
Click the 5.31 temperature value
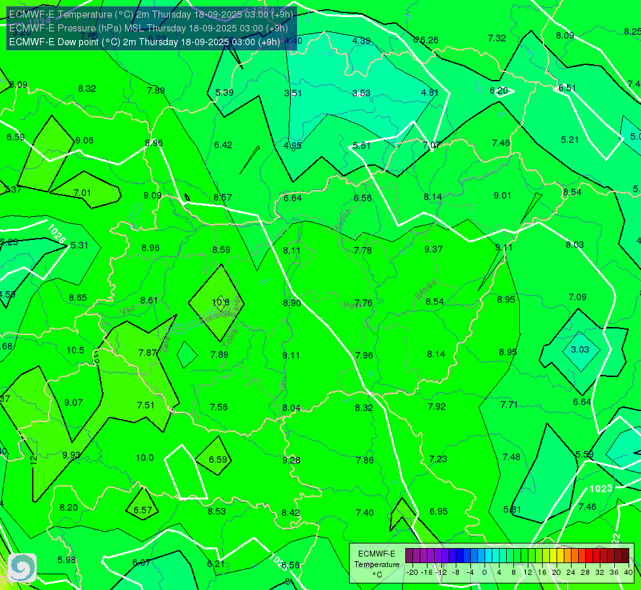pyautogui.click(x=79, y=245)
